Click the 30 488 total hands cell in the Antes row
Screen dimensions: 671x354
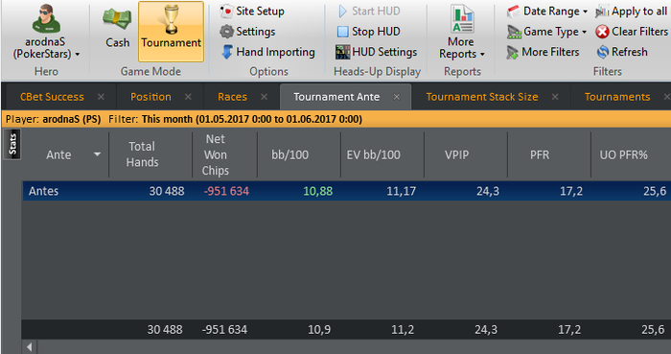coord(167,191)
